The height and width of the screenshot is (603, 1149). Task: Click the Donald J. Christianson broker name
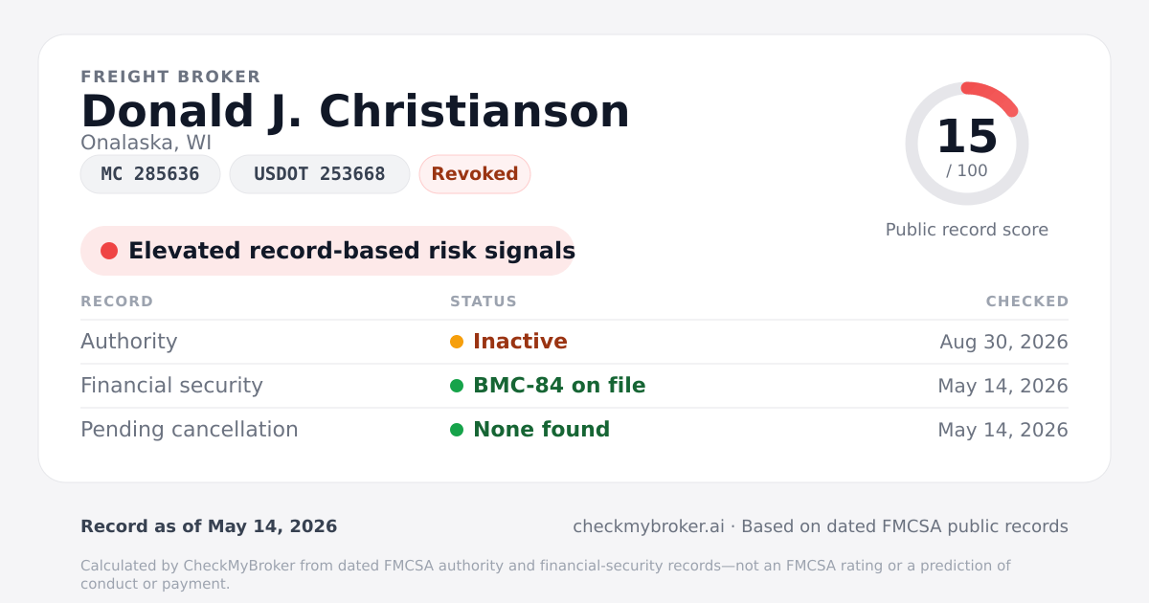pos(355,111)
